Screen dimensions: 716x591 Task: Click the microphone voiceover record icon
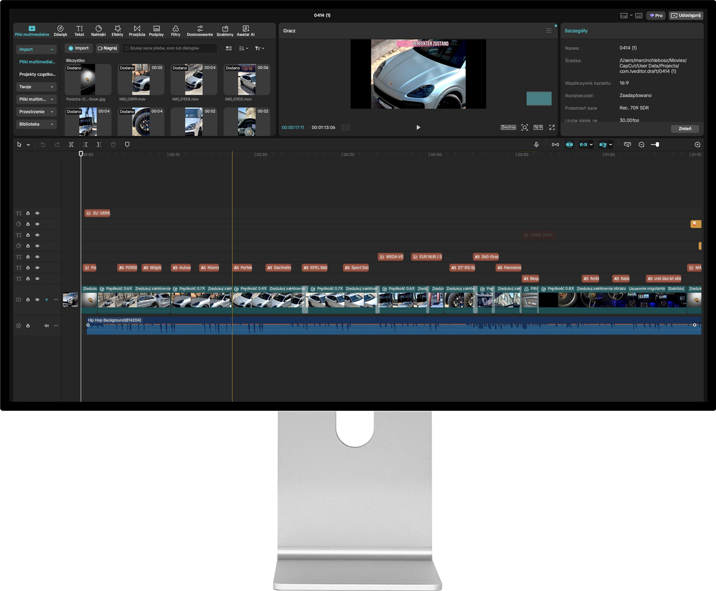coord(536,145)
